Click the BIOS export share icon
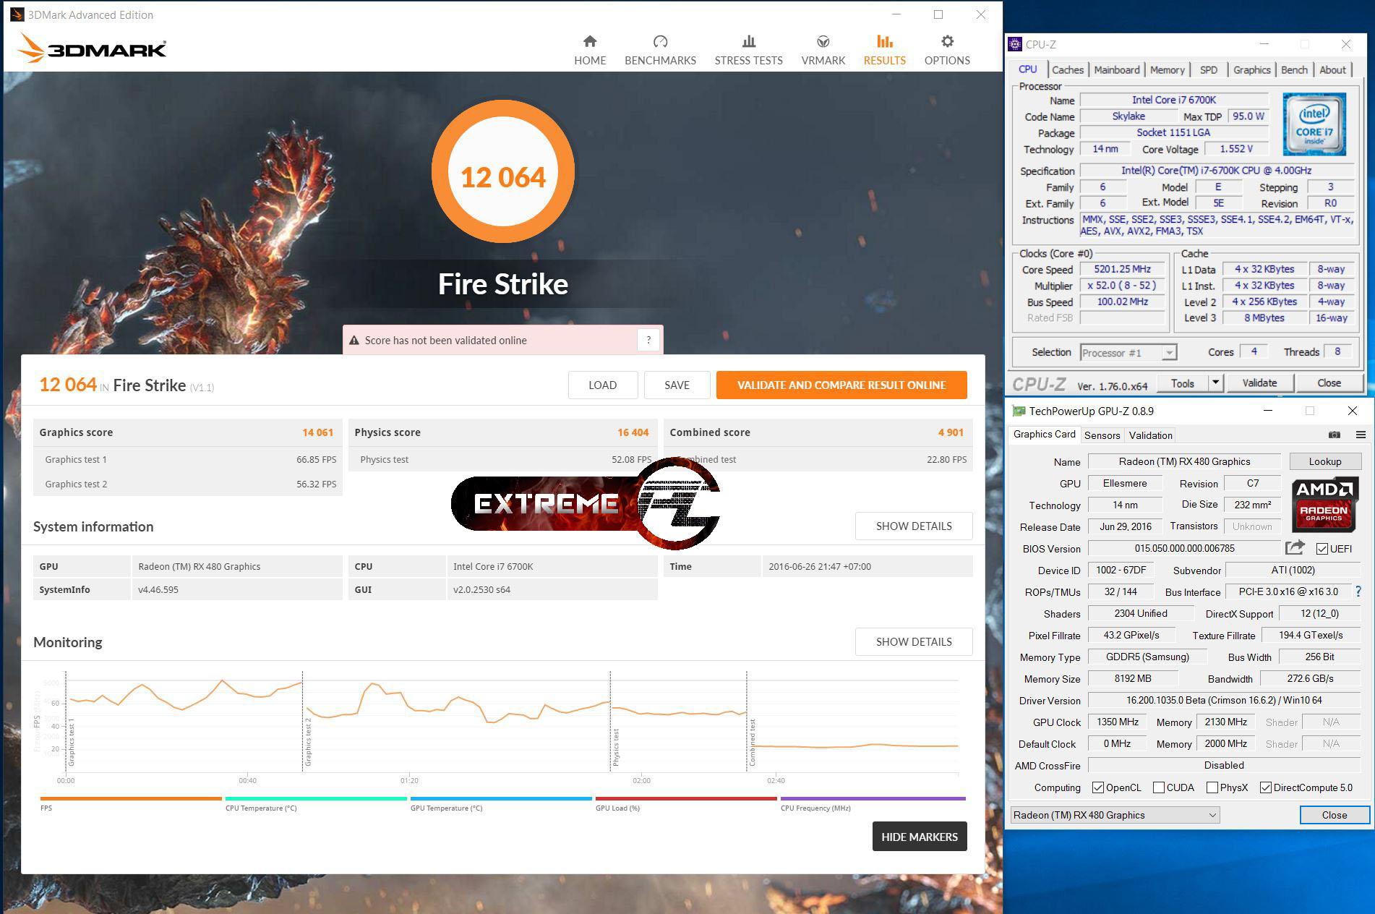 tap(1295, 548)
